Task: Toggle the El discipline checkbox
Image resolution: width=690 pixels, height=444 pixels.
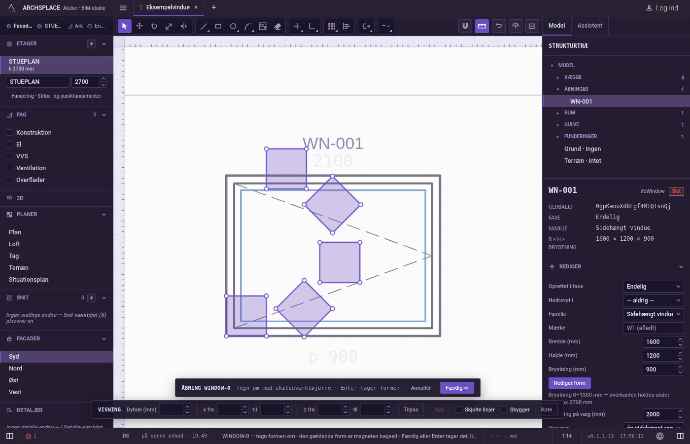Action: [x=9, y=144]
